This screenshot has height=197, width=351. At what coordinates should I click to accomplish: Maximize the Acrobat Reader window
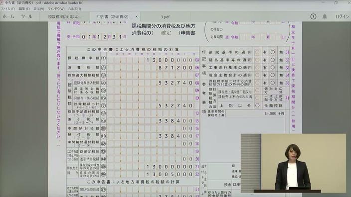[336, 2]
